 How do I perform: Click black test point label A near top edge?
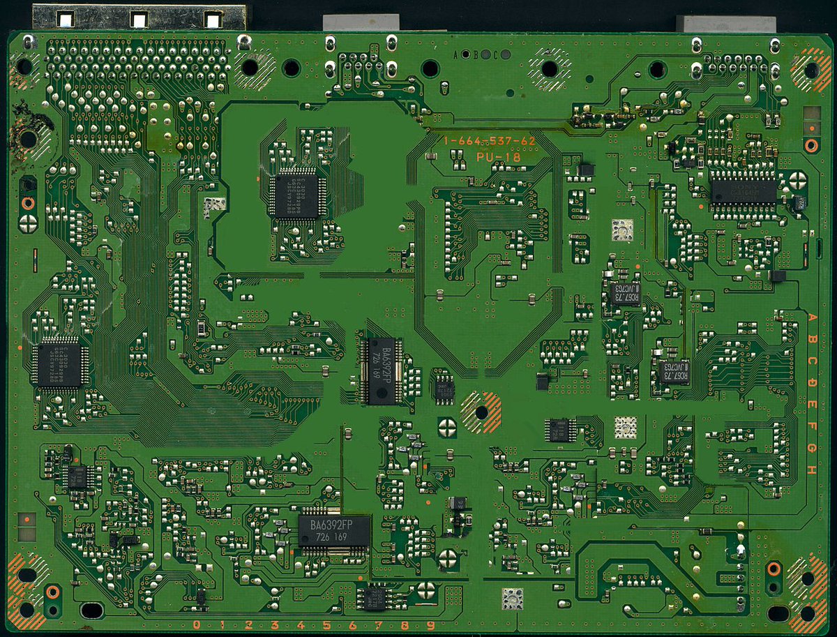(x=457, y=54)
